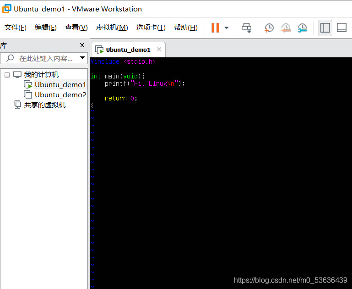
Task: Close the 库 library panel
Action: [82, 45]
